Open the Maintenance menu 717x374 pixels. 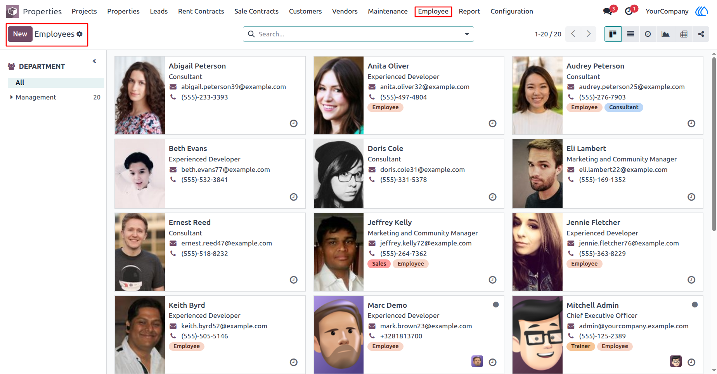click(x=388, y=11)
